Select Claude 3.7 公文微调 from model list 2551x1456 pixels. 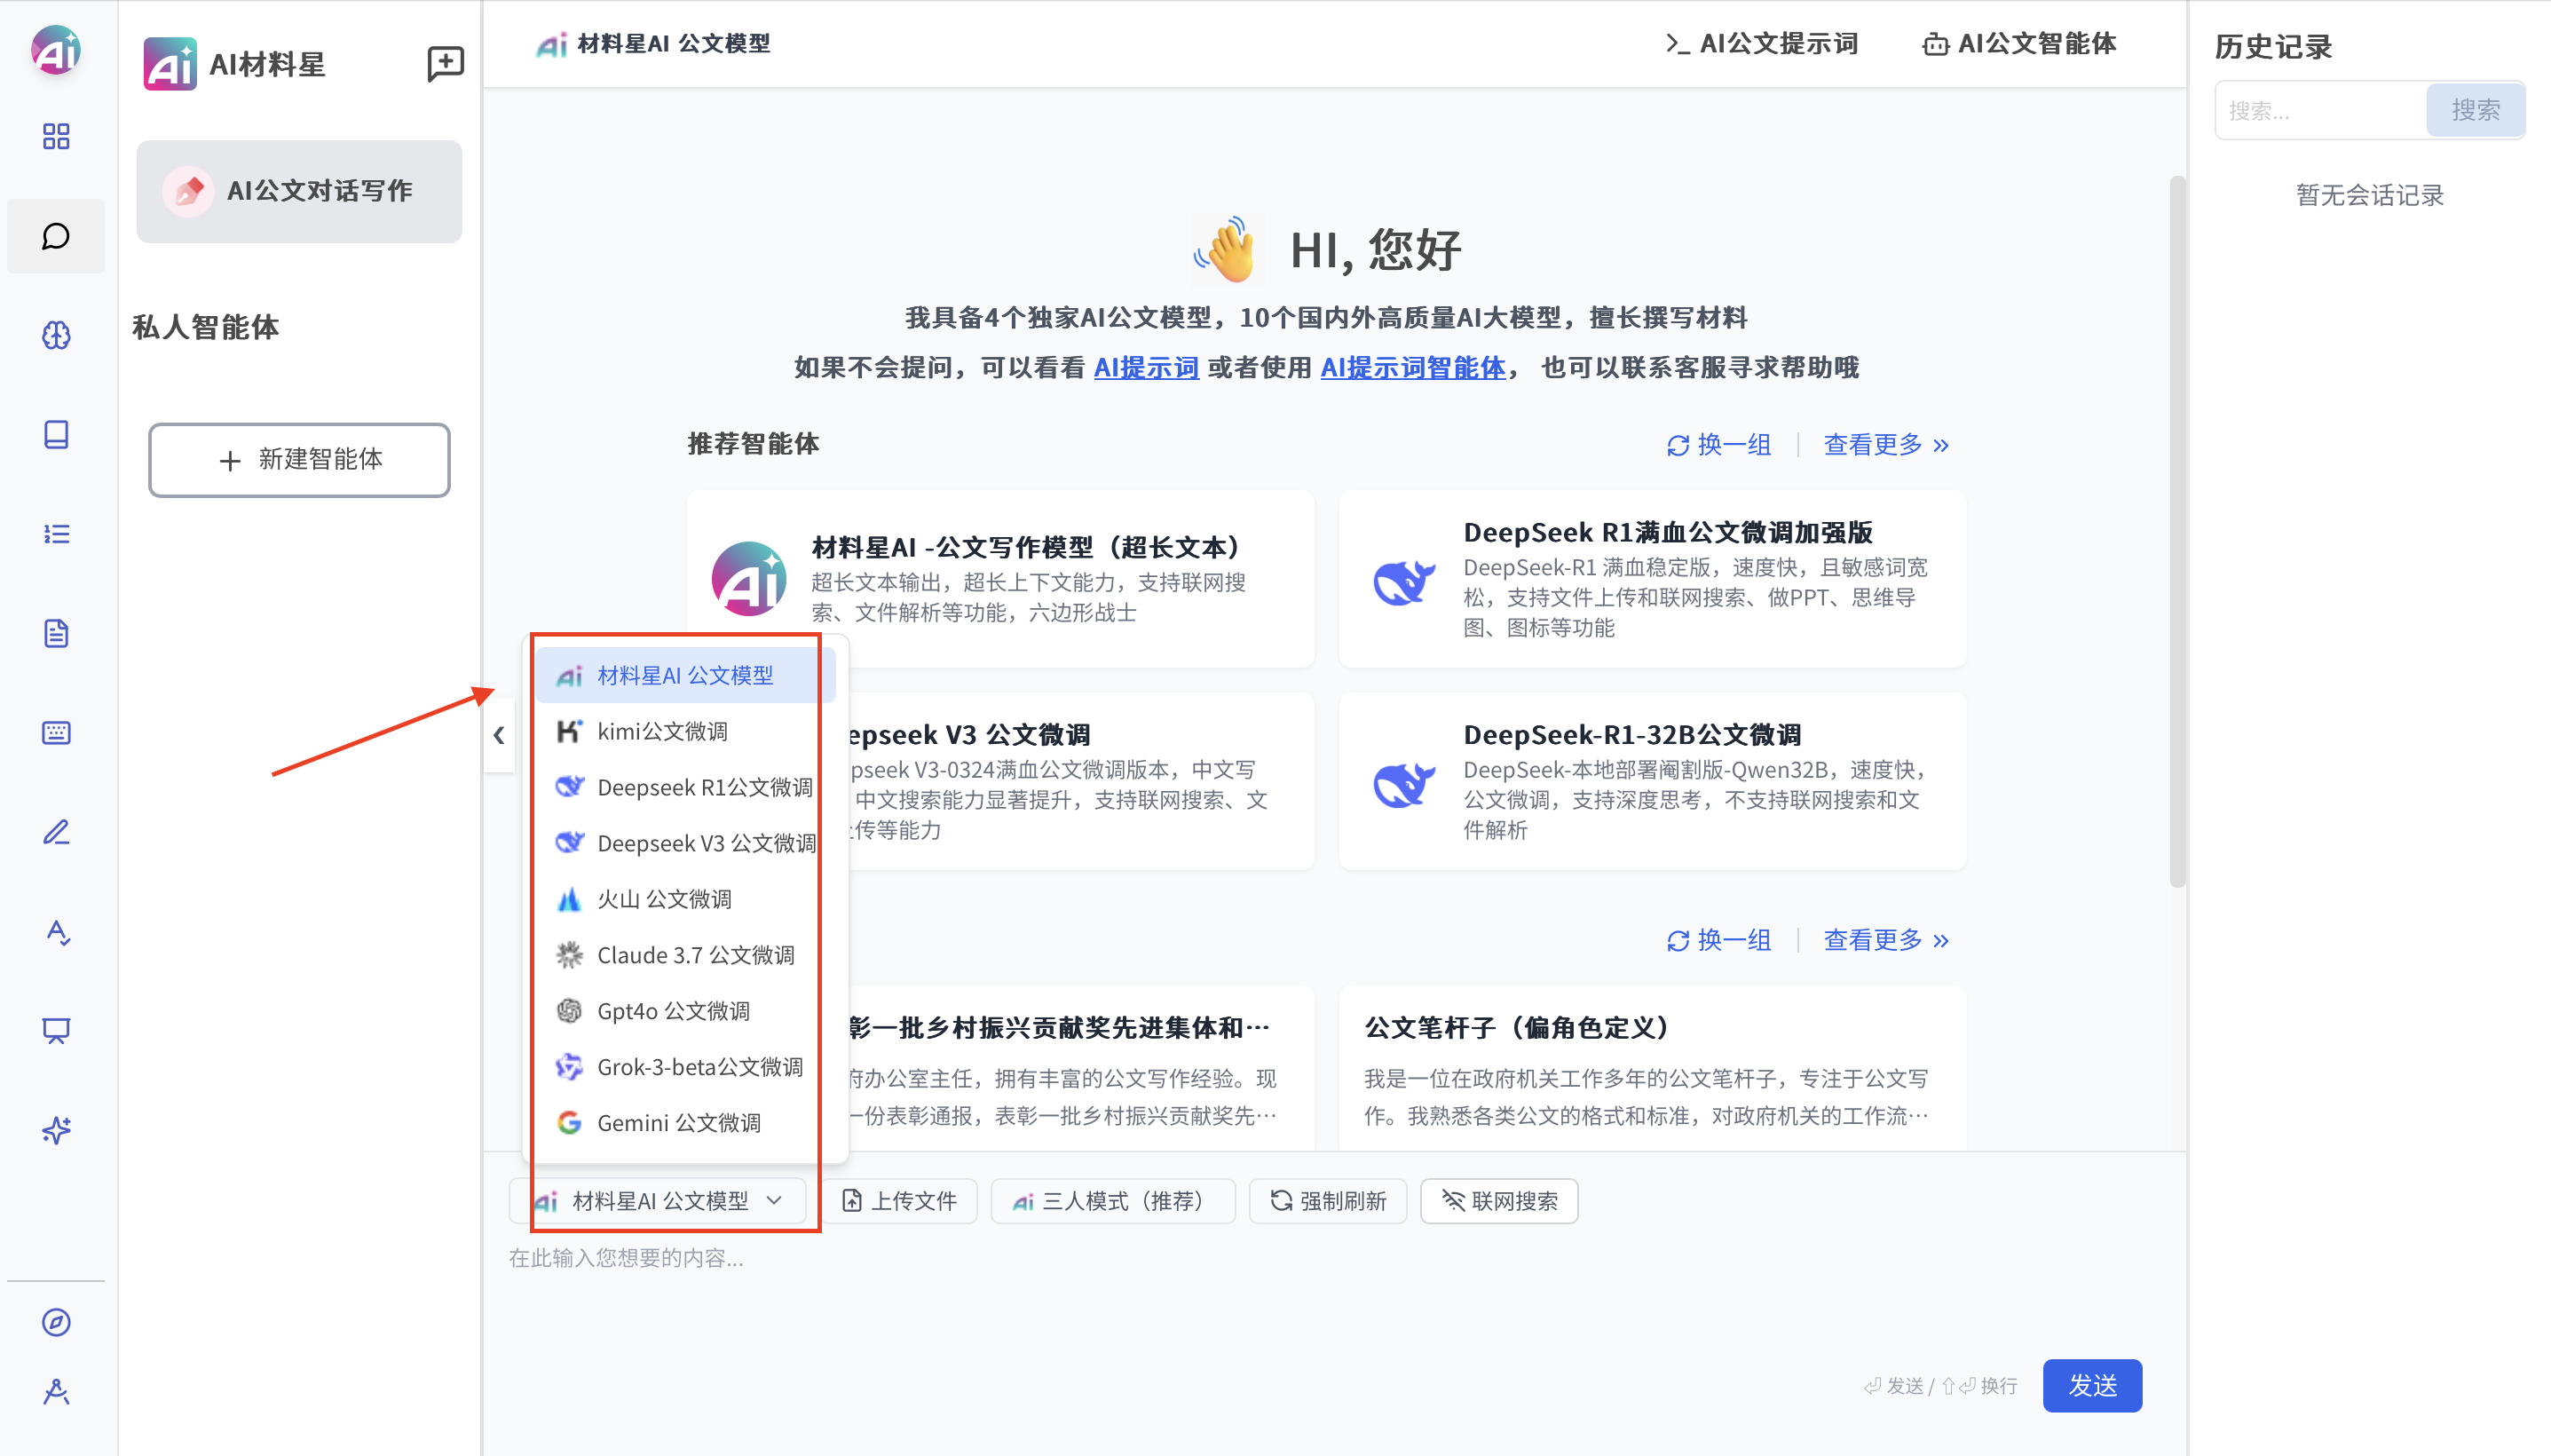coord(695,955)
